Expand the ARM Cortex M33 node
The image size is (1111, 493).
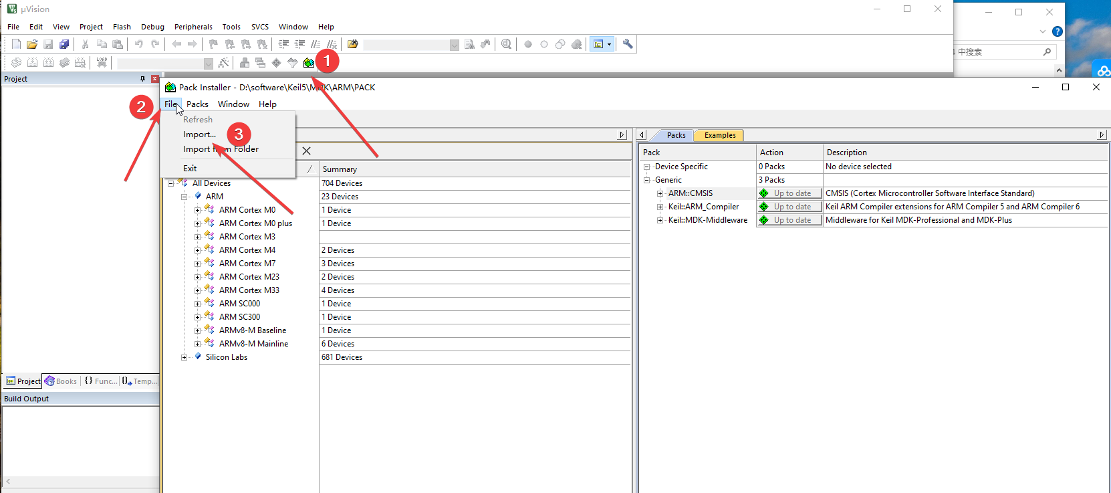pyautogui.click(x=198, y=290)
